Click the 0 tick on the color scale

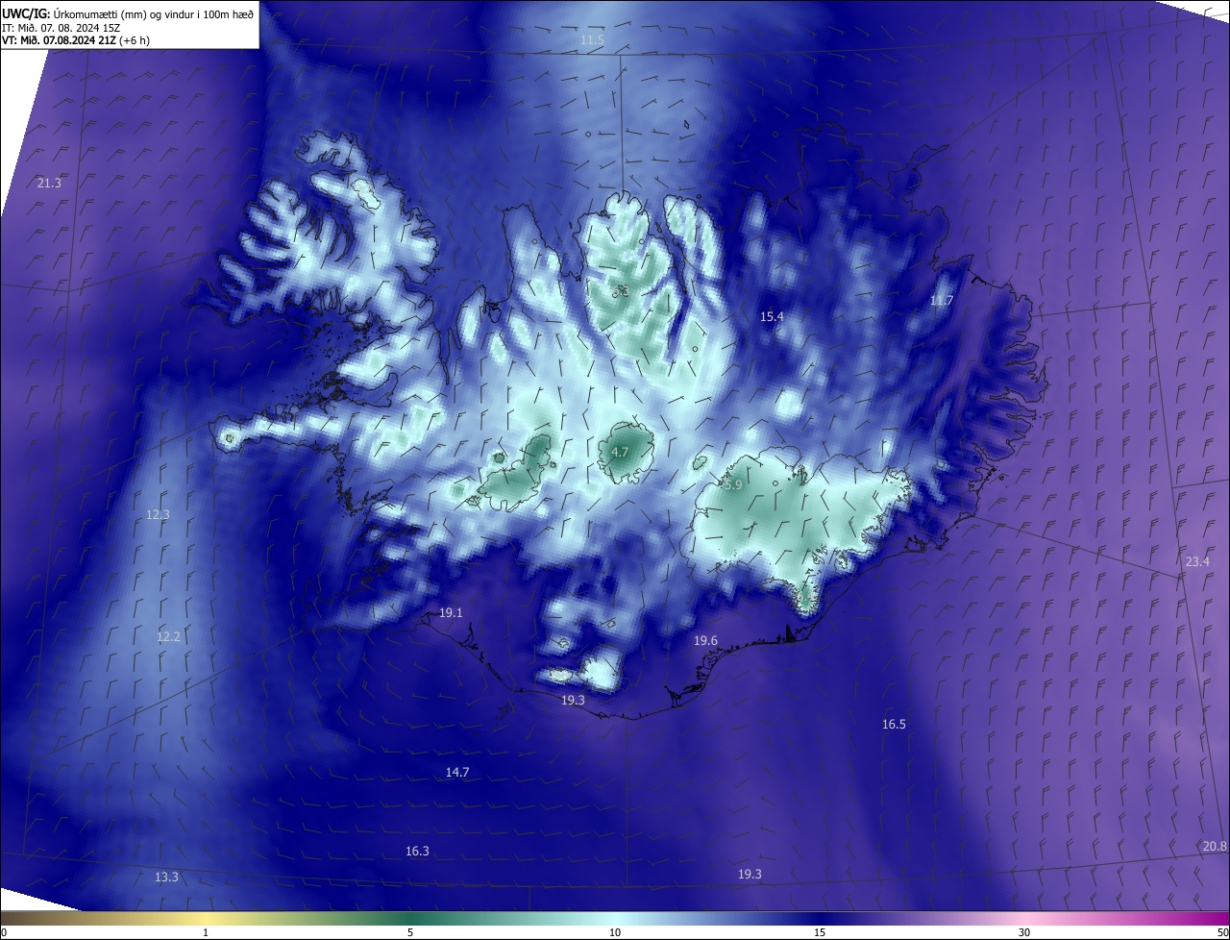(x=3, y=932)
